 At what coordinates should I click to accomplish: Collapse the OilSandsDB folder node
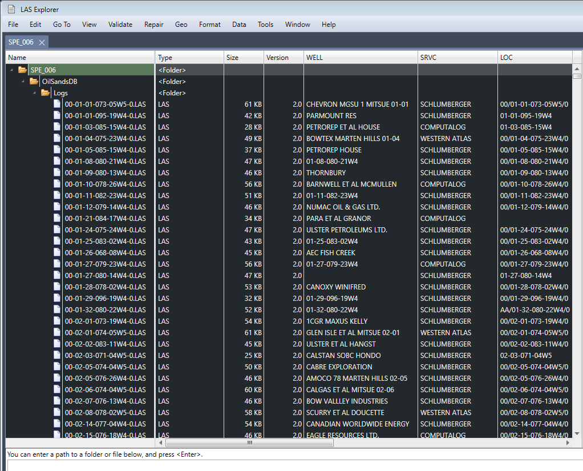pyautogui.click(x=23, y=81)
